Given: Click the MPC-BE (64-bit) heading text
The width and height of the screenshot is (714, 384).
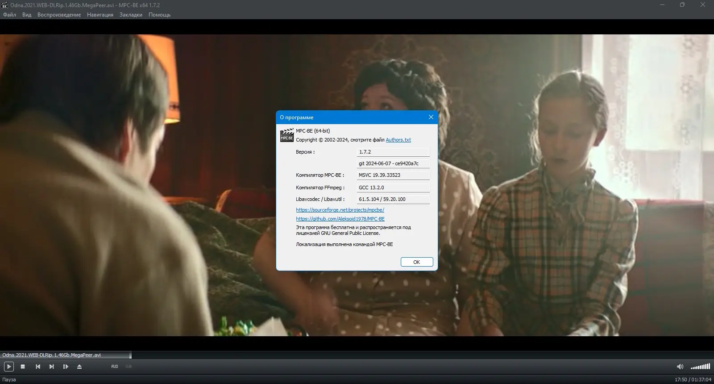Looking at the screenshot, I should [x=313, y=131].
